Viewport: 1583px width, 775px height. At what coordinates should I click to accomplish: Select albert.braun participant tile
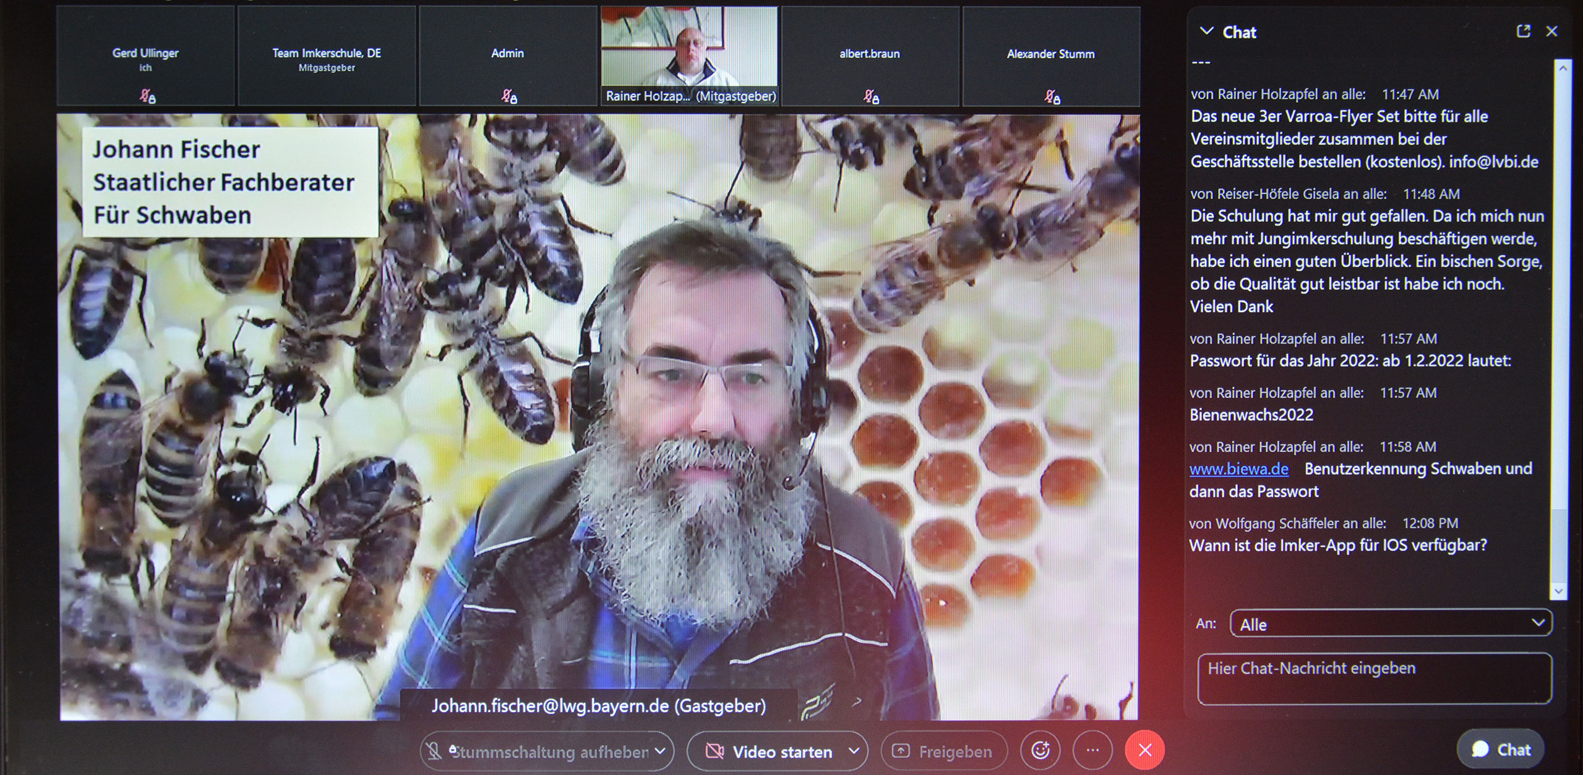pyautogui.click(x=870, y=56)
